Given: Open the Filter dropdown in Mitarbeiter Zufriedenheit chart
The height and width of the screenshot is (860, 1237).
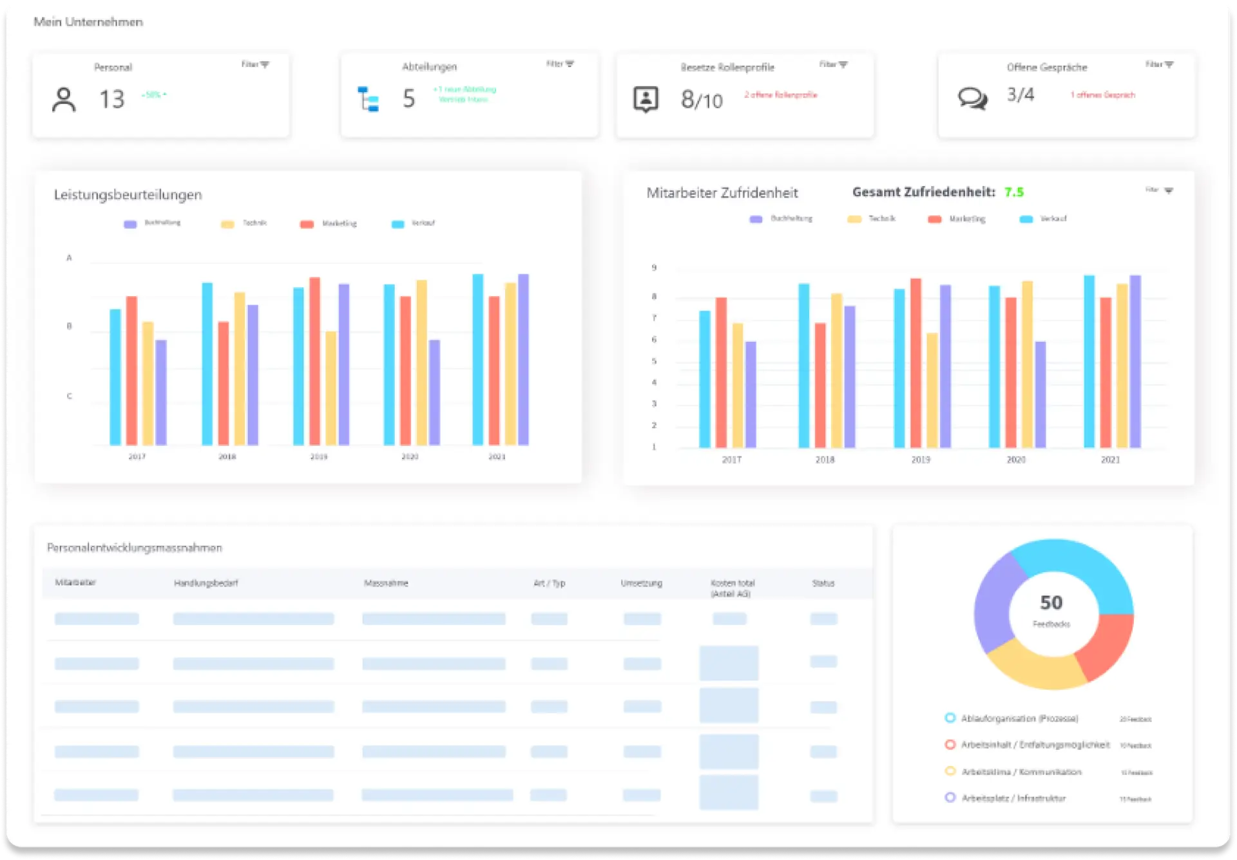Looking at the screenshot, I should [x=1160, y=190].
